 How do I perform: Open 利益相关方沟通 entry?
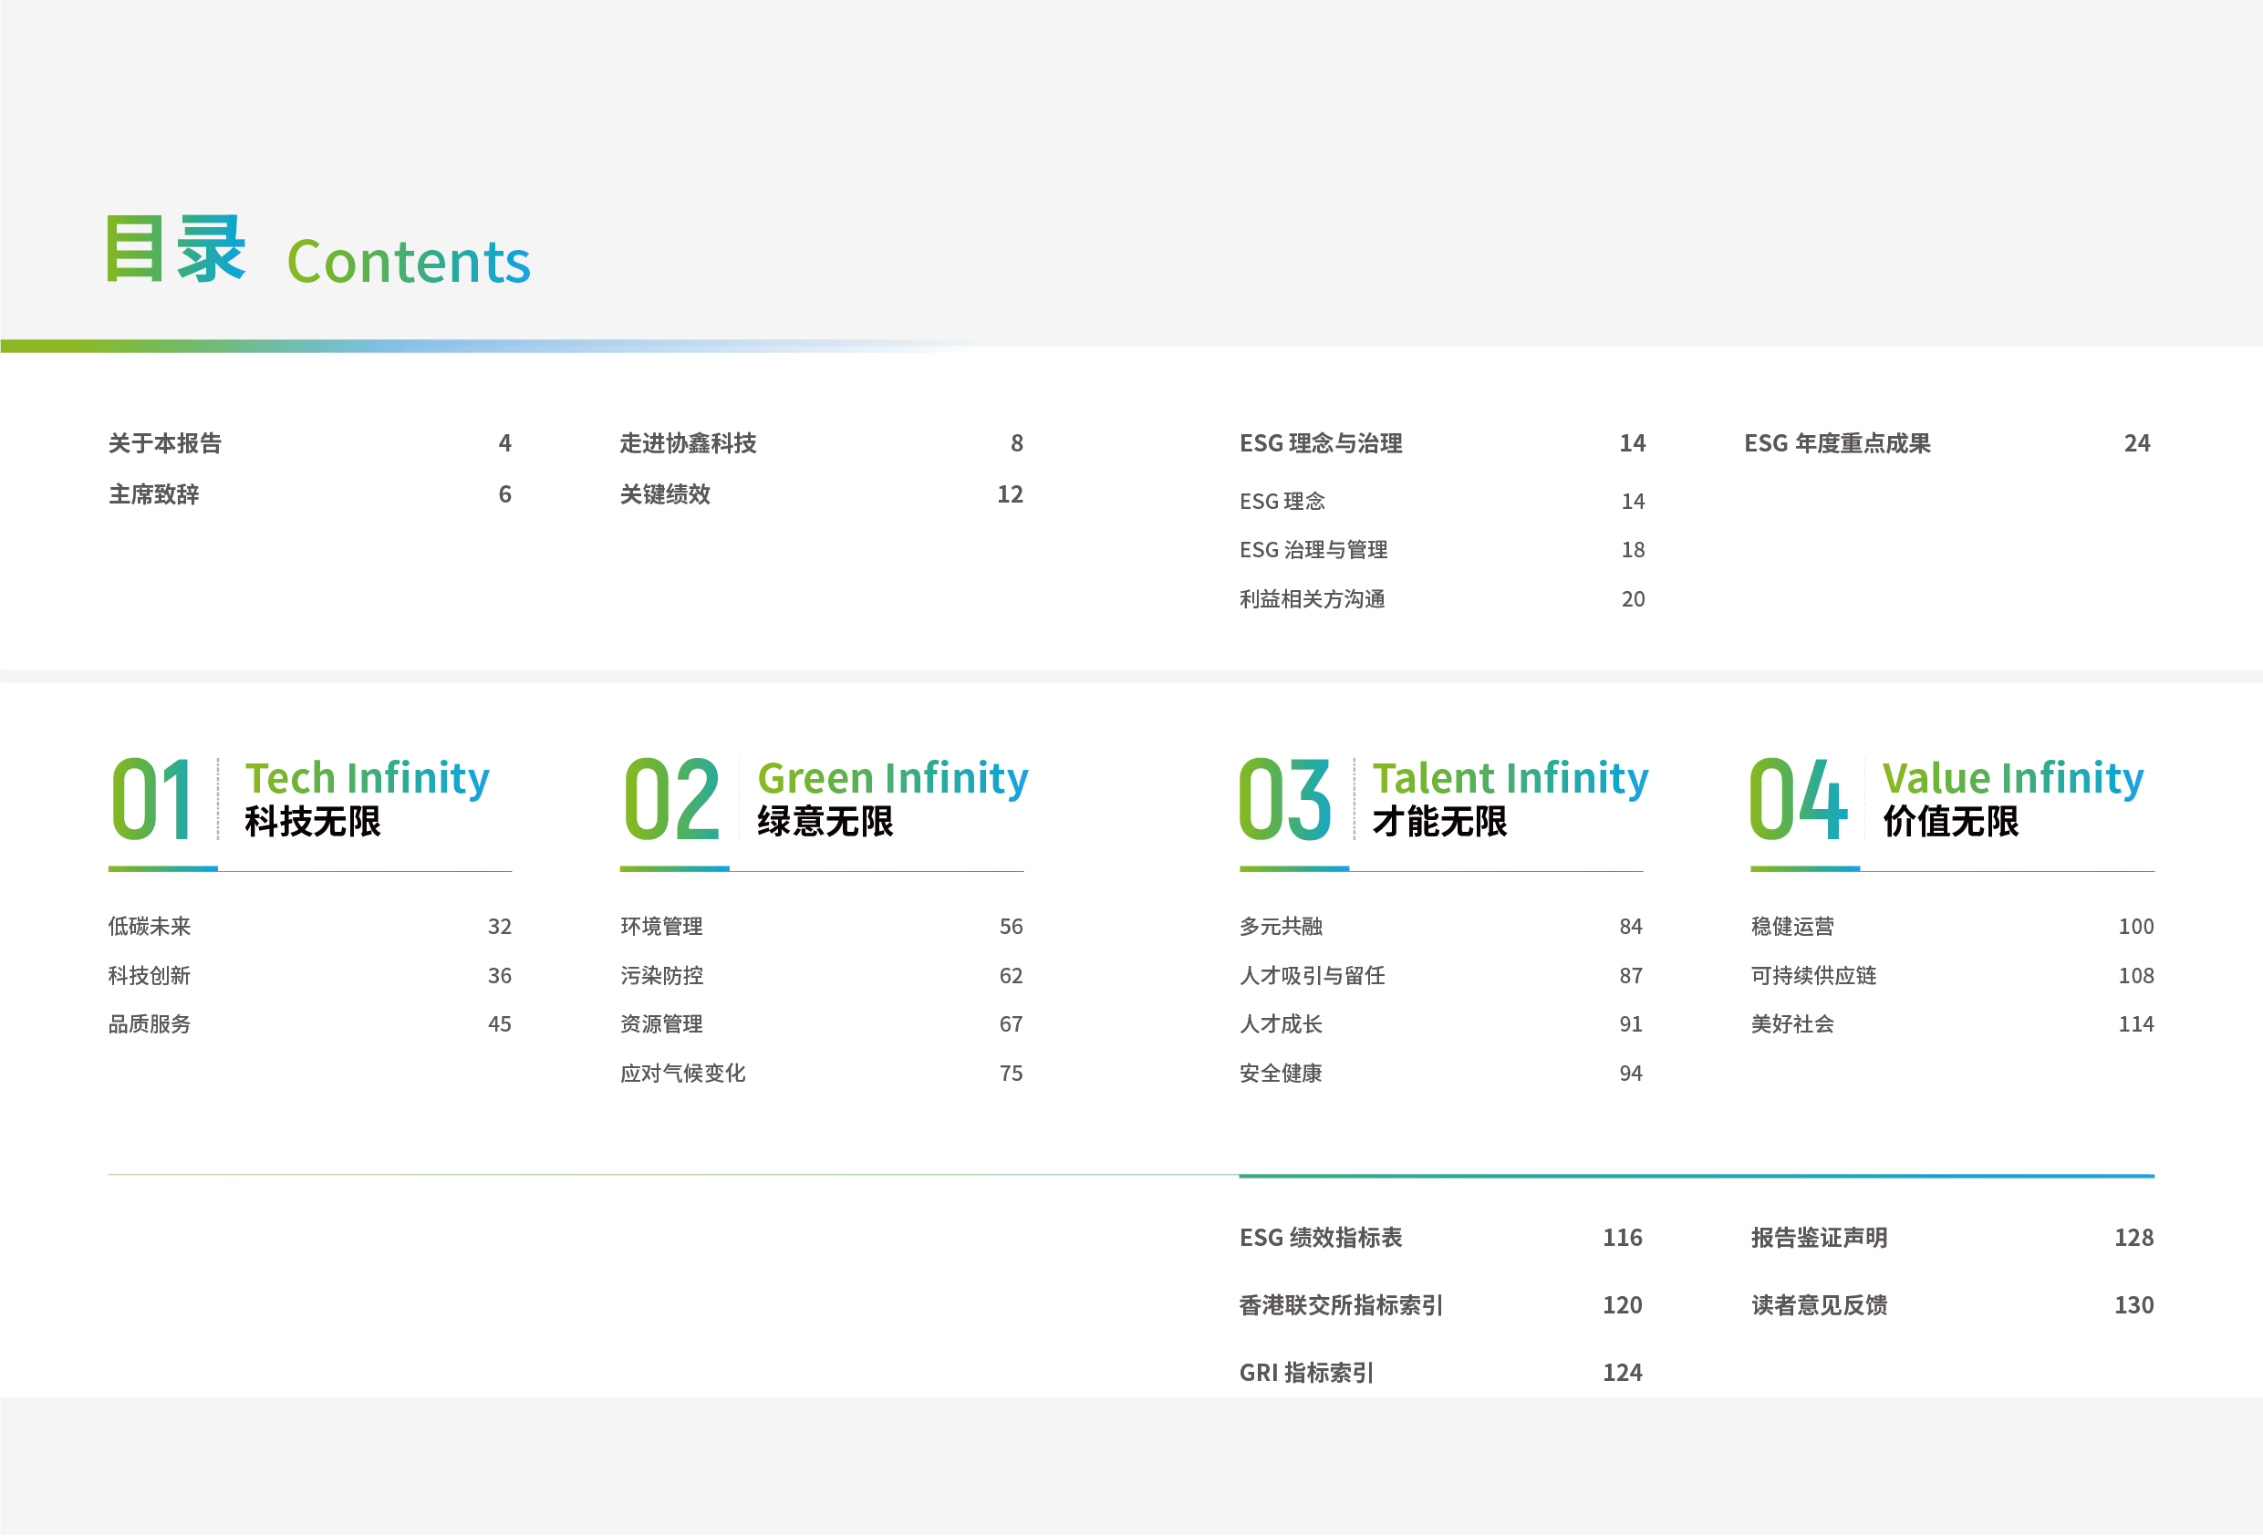coord(1312,599)
